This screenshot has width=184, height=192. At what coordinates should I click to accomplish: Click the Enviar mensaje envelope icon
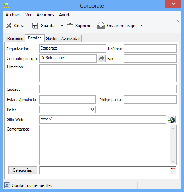(101, 25)
